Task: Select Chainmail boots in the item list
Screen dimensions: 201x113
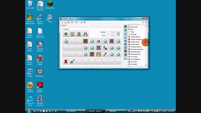Action: [x=134, y=54]
